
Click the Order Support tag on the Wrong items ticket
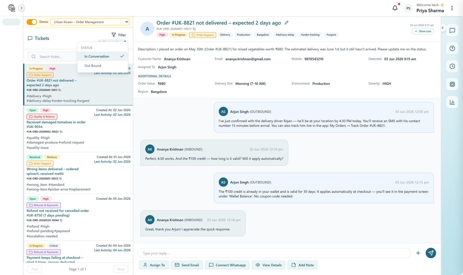click(40, 163)
